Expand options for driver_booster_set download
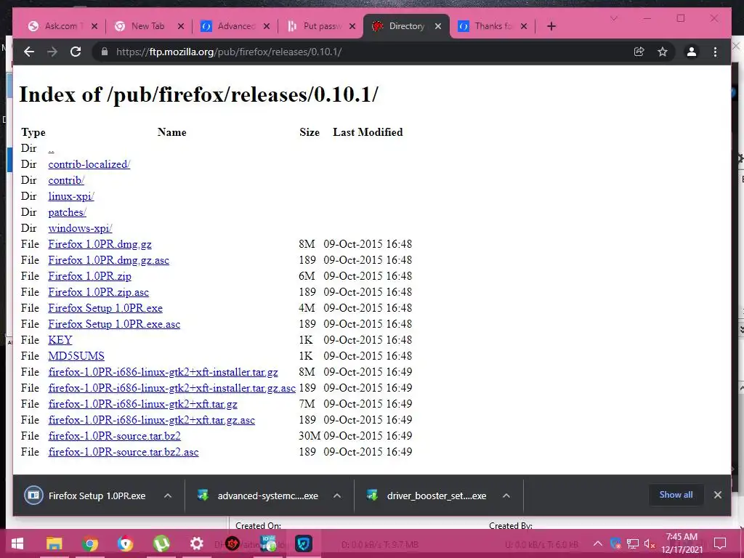Image resolution: width=744 pixels, height=558 pixels. (x=506, y=496)
